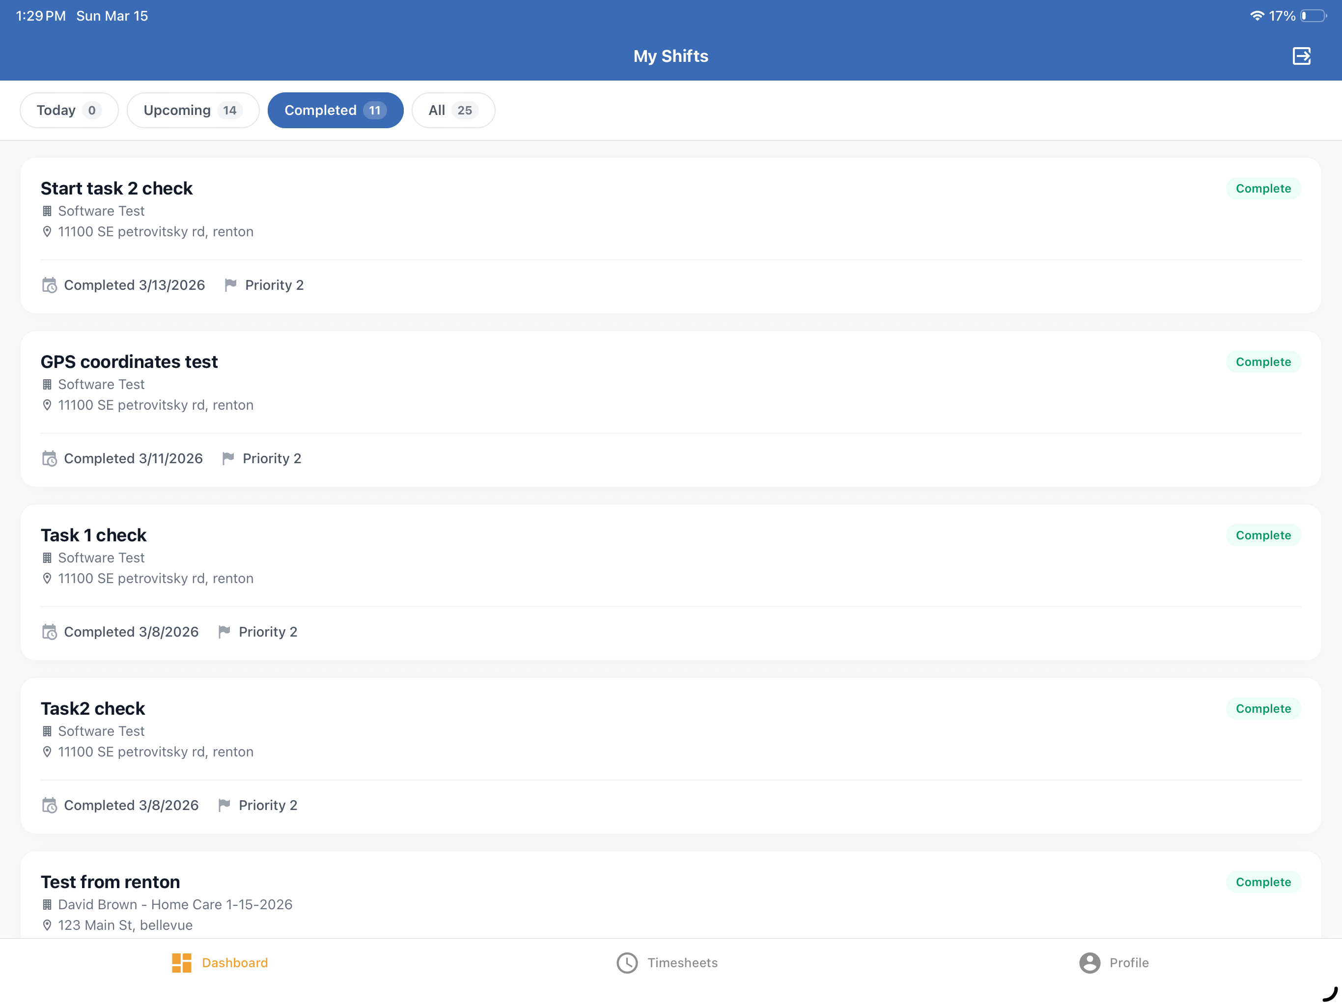Tap Software Test on Task2 check card
The width and height of the screenshot is (1342, 1006).
(x=101, y=731)
